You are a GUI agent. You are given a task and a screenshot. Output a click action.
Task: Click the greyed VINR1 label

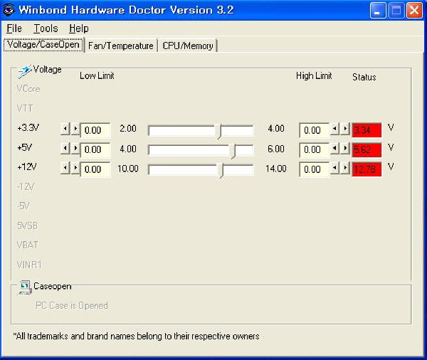click(29, 265)
